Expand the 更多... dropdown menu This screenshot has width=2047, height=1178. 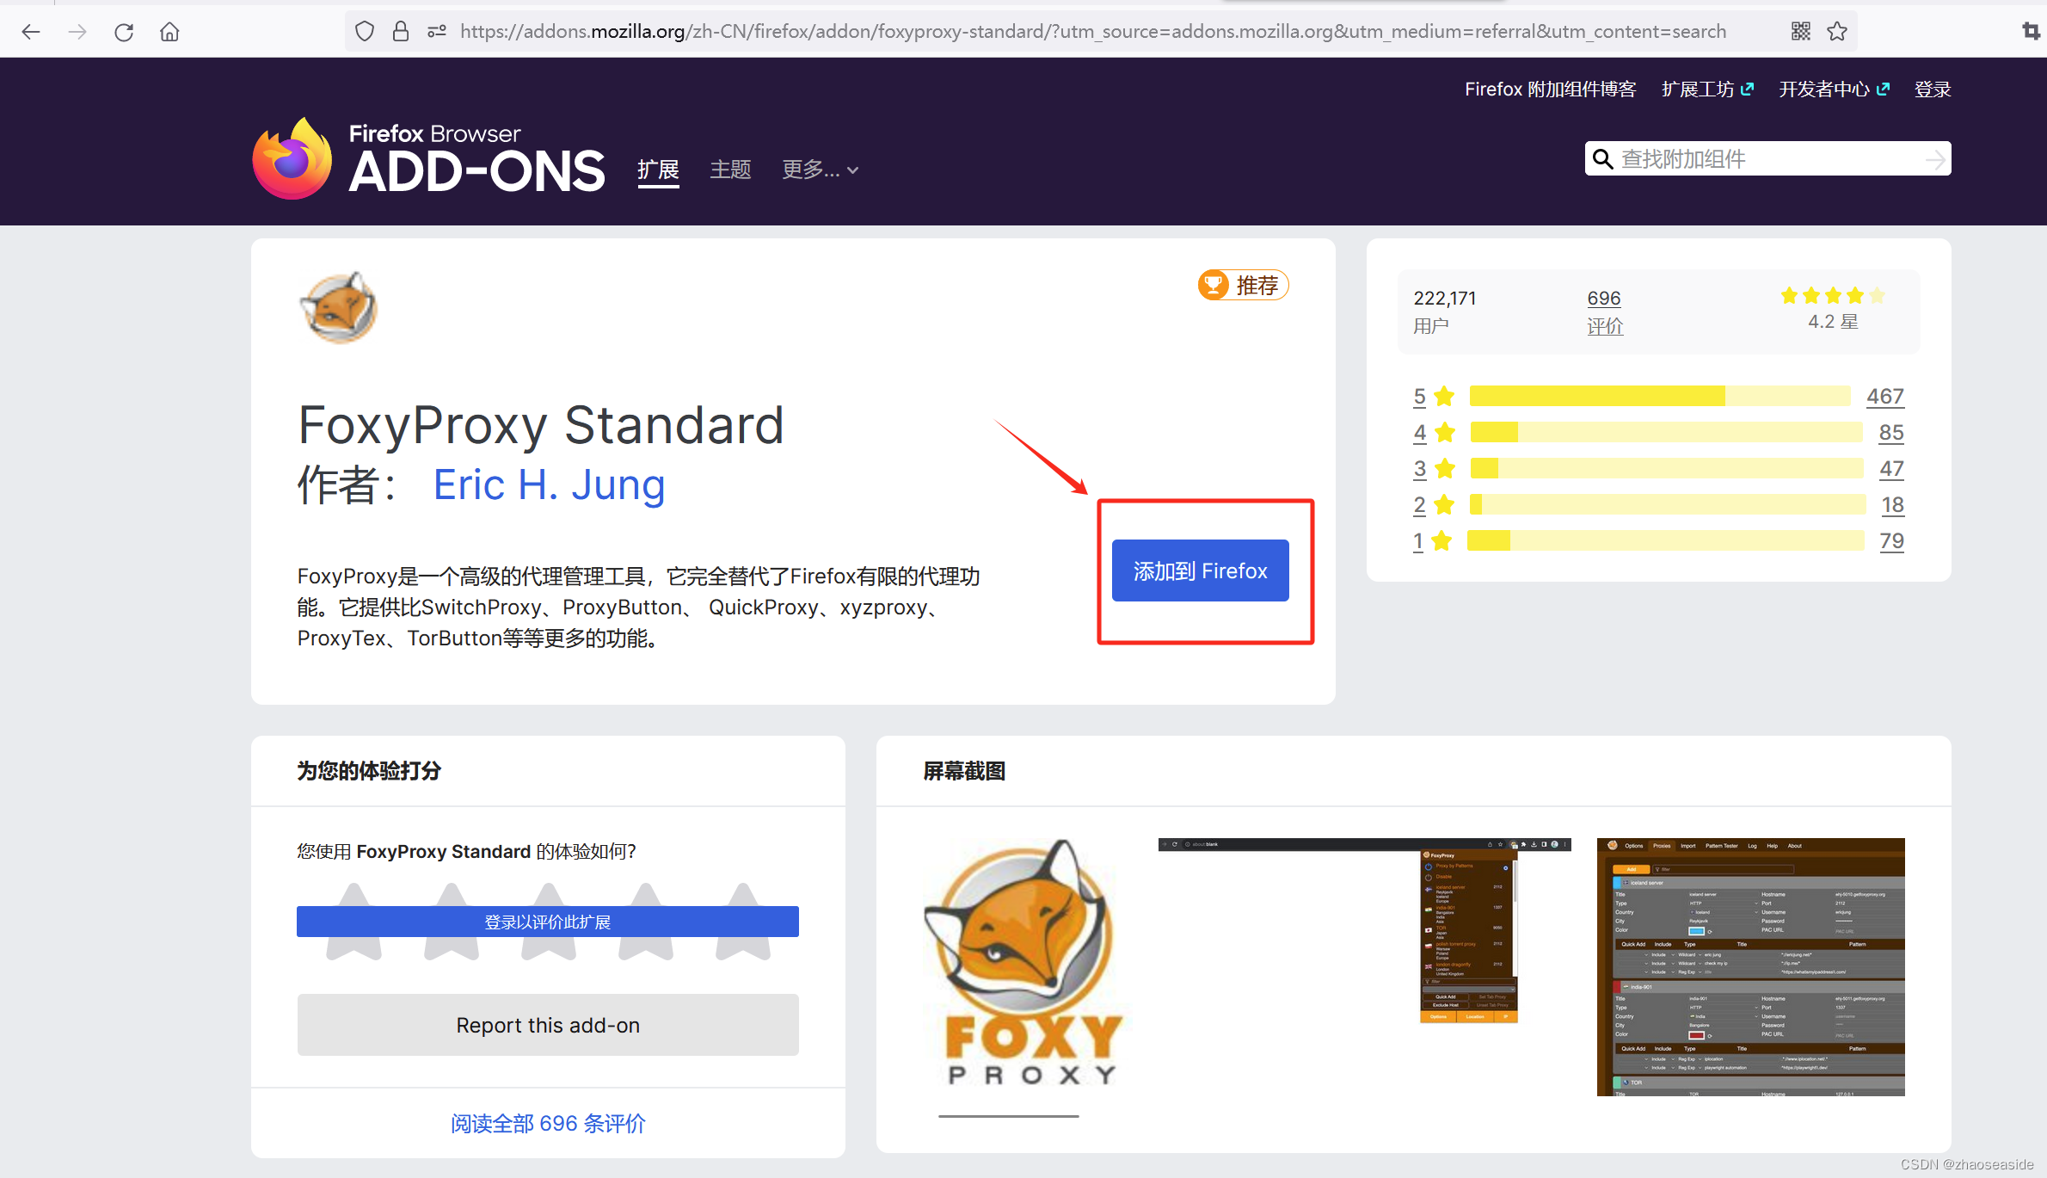tap(820, 170)
